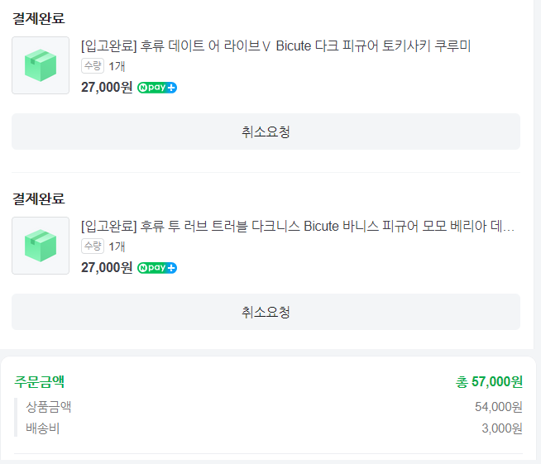
Task: Click the 54,000원 product amount
Action: [498, 407]
